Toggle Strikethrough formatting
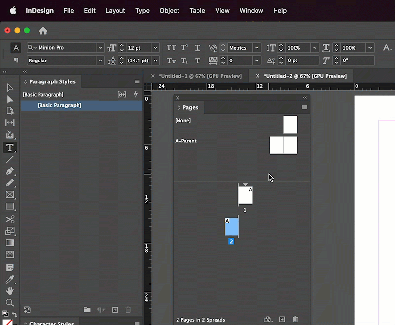The width and height of the screenshot is (395, 325). click(x=197, y=61)
